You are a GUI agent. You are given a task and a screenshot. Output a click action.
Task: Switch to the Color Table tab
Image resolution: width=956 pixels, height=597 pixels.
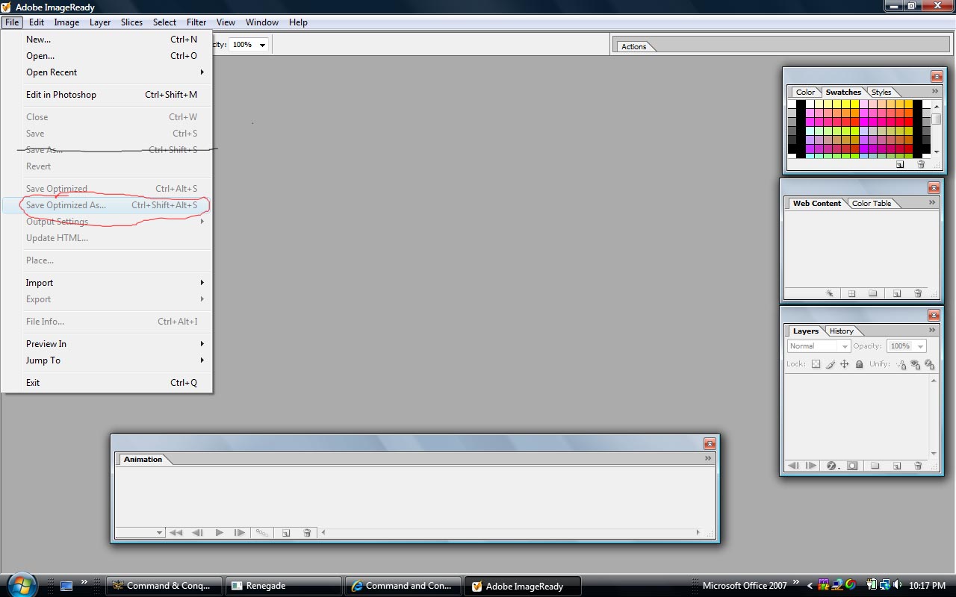(871, 204)
